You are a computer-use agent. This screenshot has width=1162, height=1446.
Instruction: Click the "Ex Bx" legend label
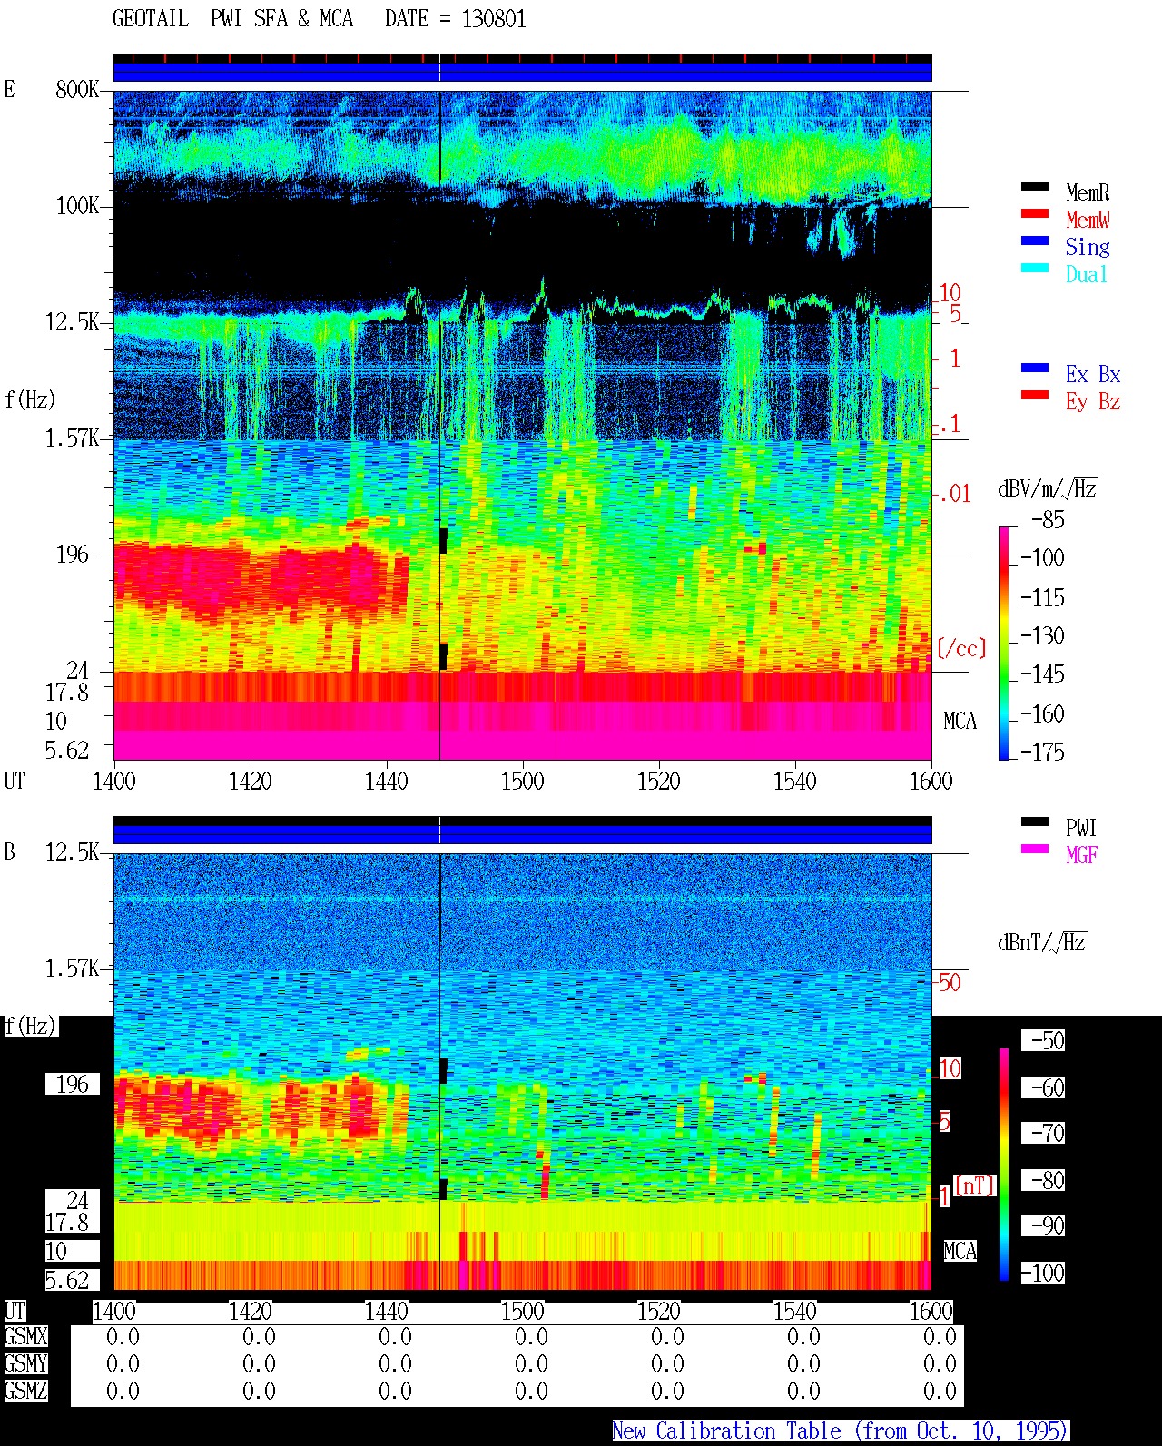click(x=1093, y=374)
